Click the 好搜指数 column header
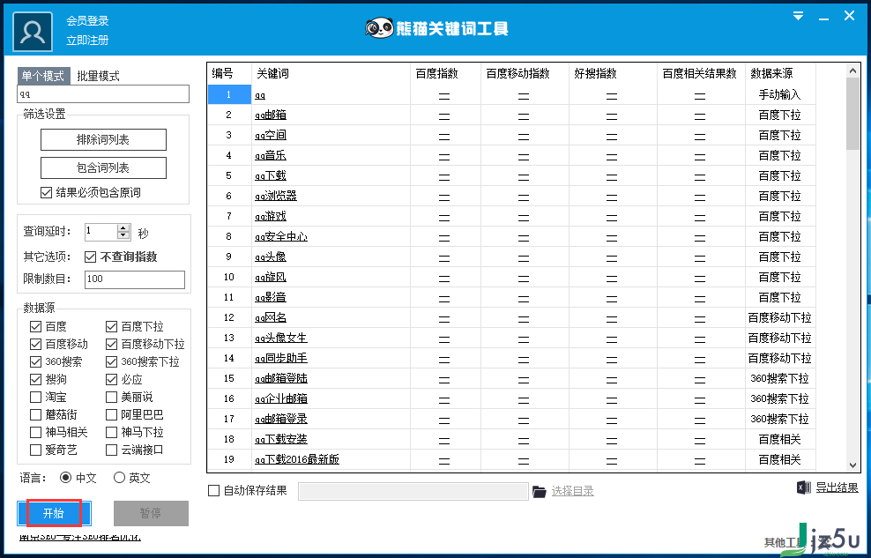 614,73
